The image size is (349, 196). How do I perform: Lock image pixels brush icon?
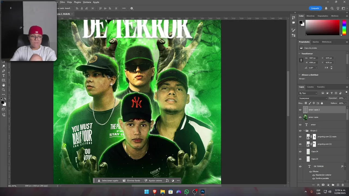[x=310, y=103]
